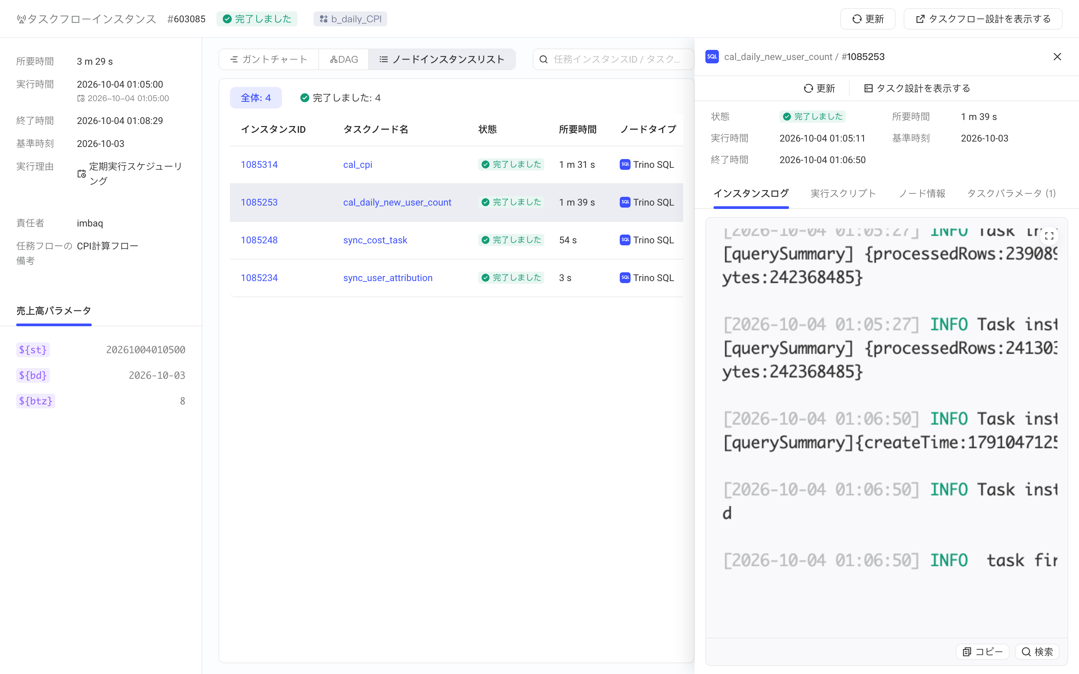Viewport: 1079px width, 674px height.
Task: Click the 更新 refresh button in top bar
Action: point(868,19)
